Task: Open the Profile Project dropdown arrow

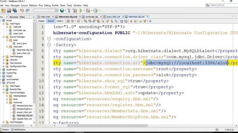Action: (x=99, y=11)
